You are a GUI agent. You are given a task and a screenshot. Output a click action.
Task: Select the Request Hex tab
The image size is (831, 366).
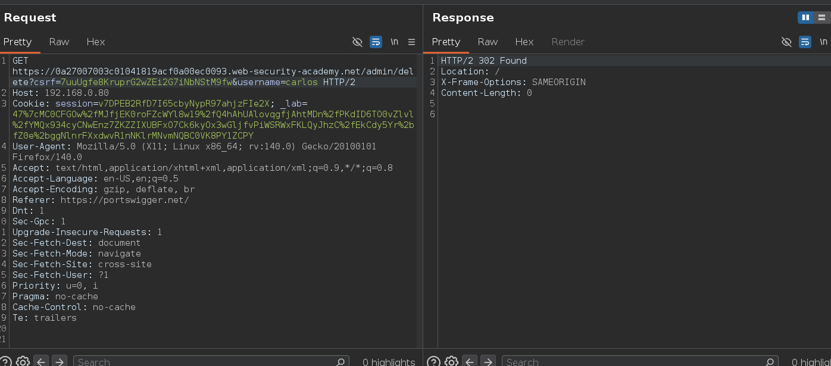pyautogui.click(x=95, y=42)
